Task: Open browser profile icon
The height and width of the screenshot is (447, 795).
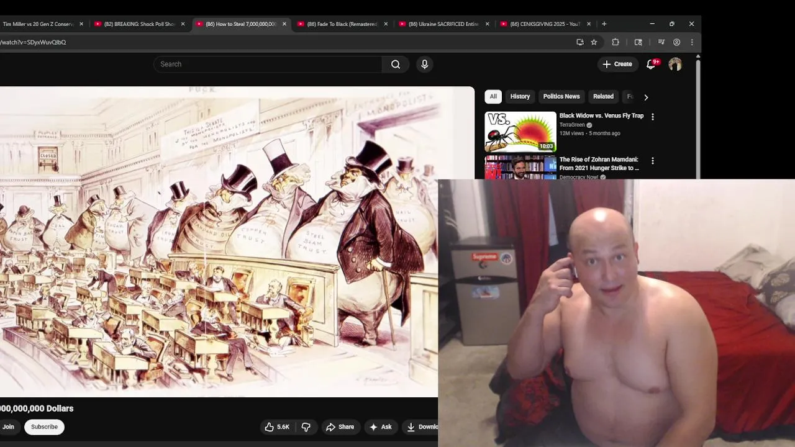Action: [676, 42]
